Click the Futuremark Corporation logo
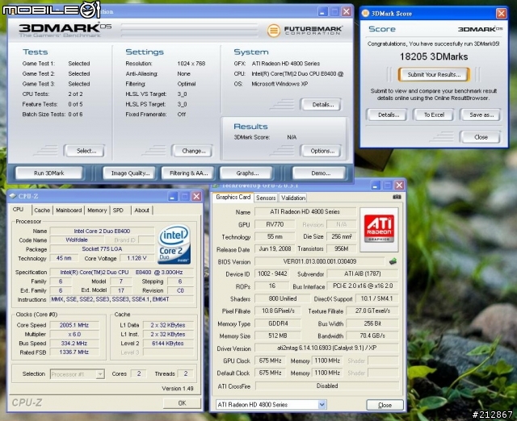The width and height of the screenshot is (517, 421). pos(305,31)
